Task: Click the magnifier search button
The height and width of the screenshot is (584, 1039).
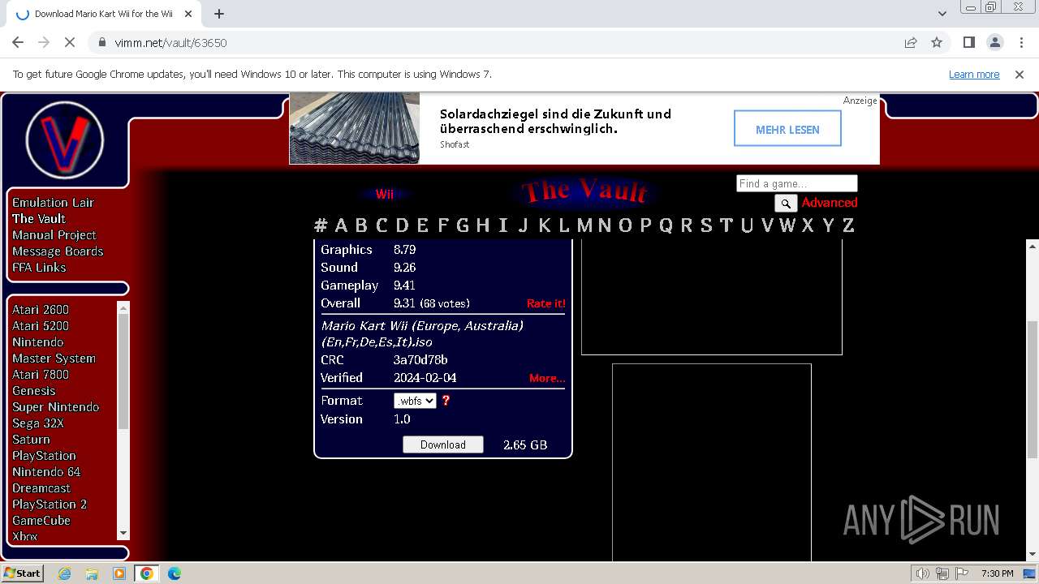Action: click(x=786, y=204)
